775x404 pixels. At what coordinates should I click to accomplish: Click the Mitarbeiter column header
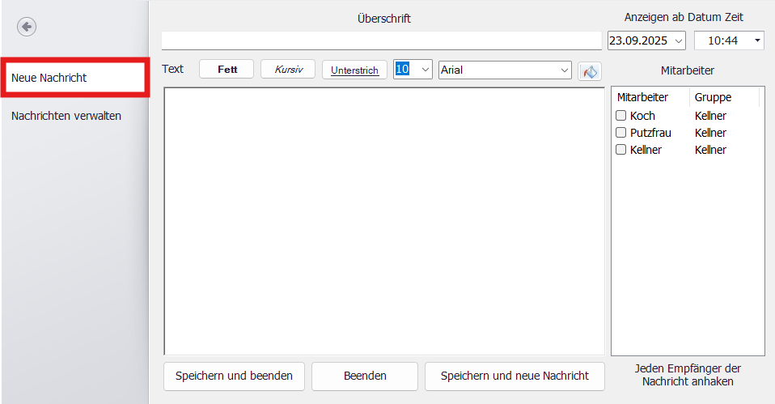click(642, 97)
